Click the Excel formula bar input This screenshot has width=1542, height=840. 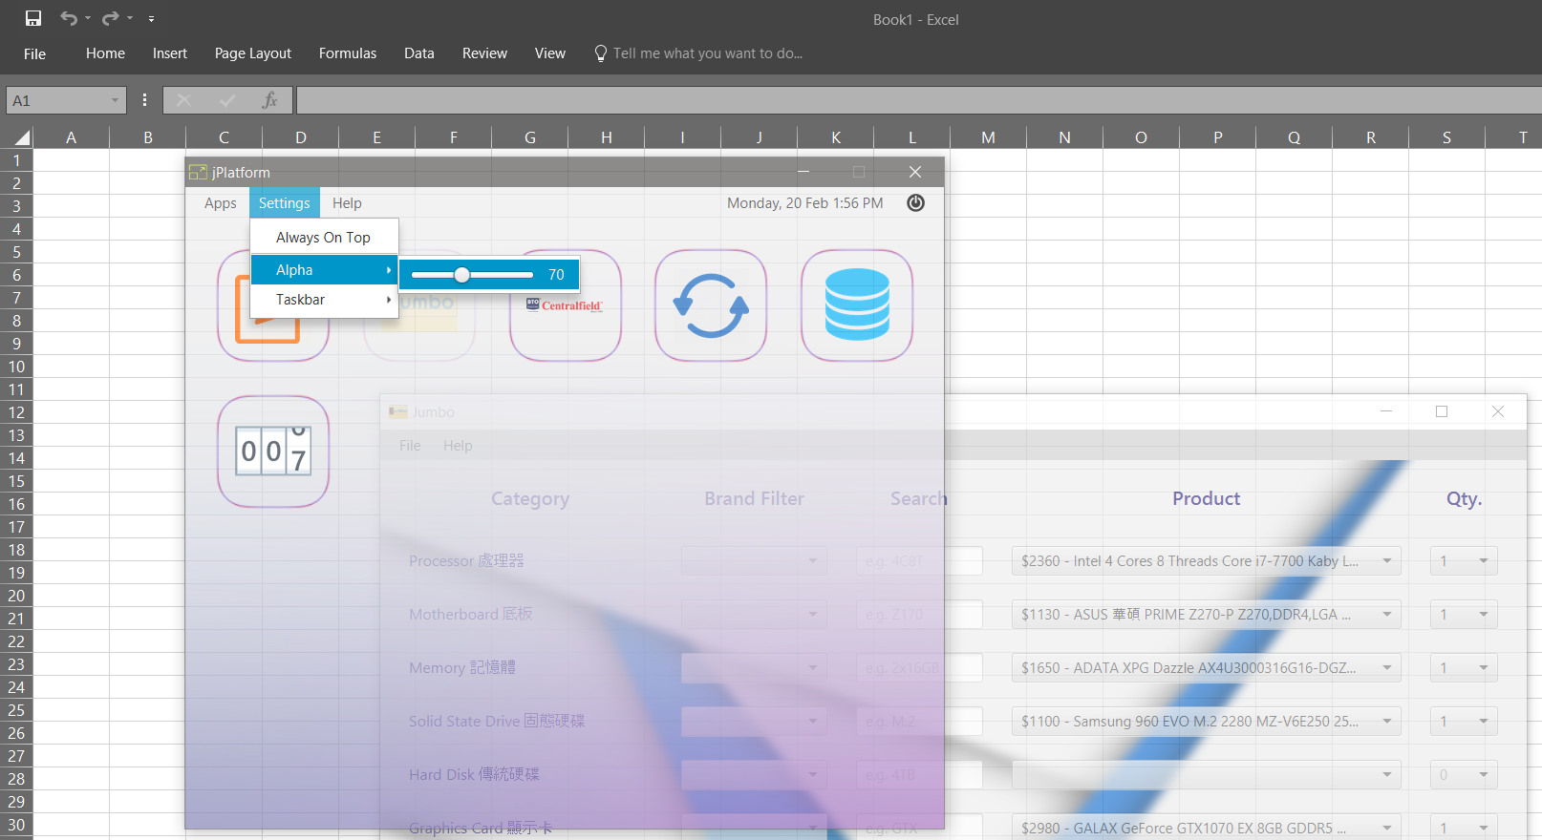coord(918,100)
